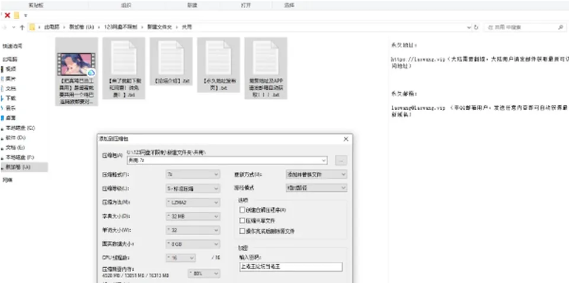Click the archive name field containing 共用.7z
The width and height of the screenshot is (569, 283).
coord(227,160)
